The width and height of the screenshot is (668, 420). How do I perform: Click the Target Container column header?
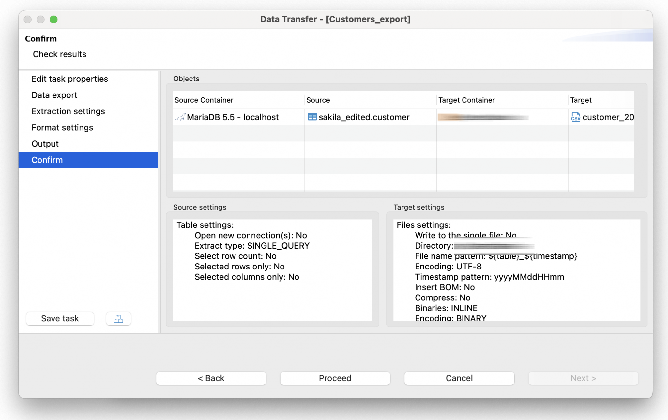point(466,100)
